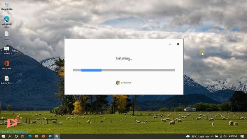Switch to the blue monitor taskbar app
The width and height of the screenshot is (247, 139).
click(50, 136)
